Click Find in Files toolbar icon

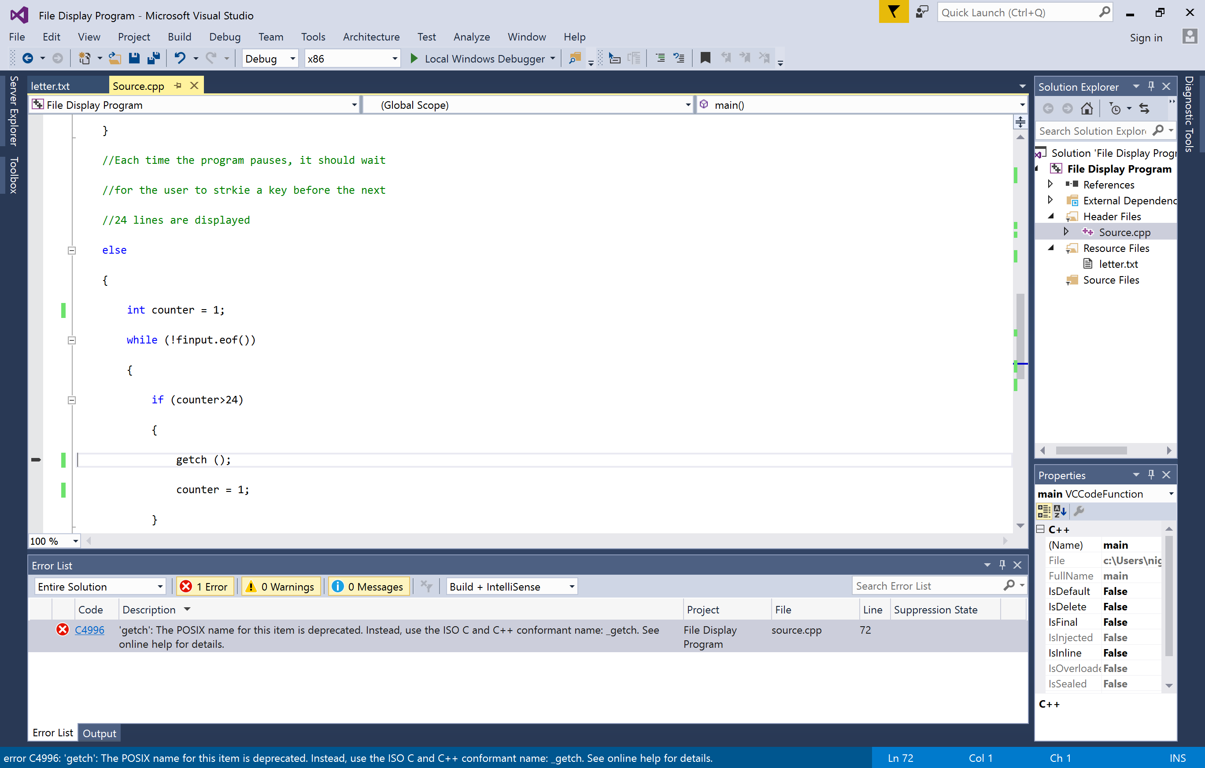[x=575, y=59]
